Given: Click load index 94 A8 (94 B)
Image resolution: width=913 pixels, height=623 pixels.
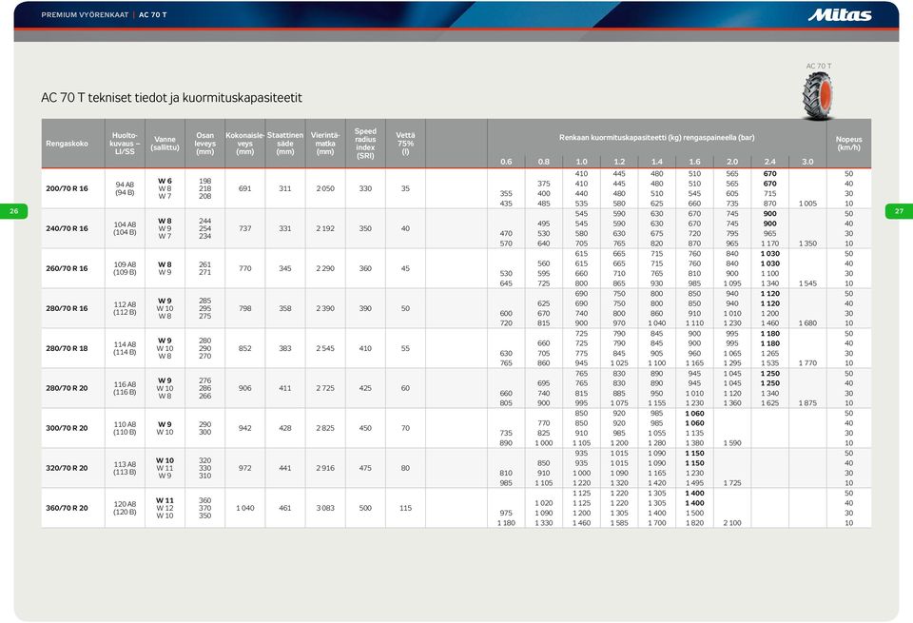Looking at the screenshot, I should pyautogui.click(x=125, y=188).
